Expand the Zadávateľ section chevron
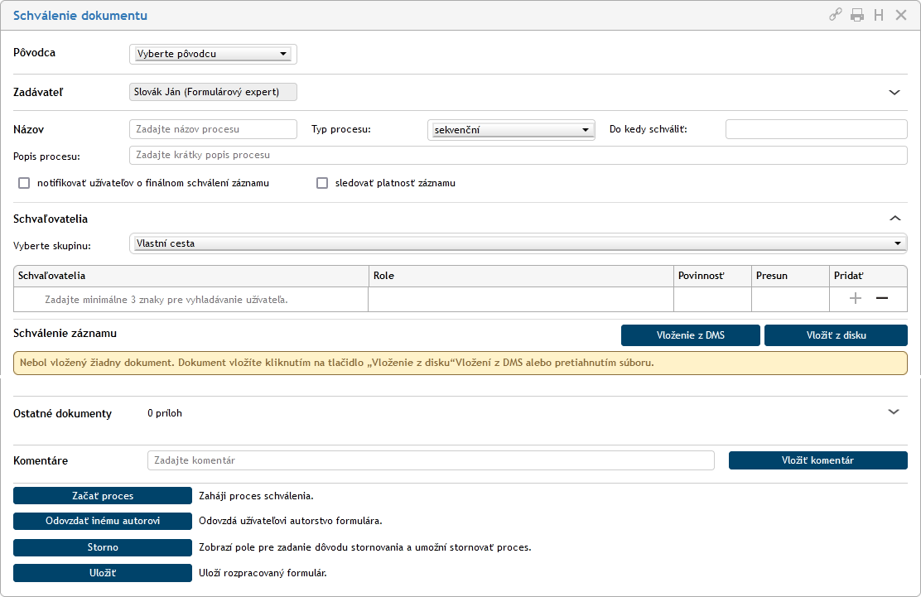Viewport: 921px width, 597px height. point(894,92)
